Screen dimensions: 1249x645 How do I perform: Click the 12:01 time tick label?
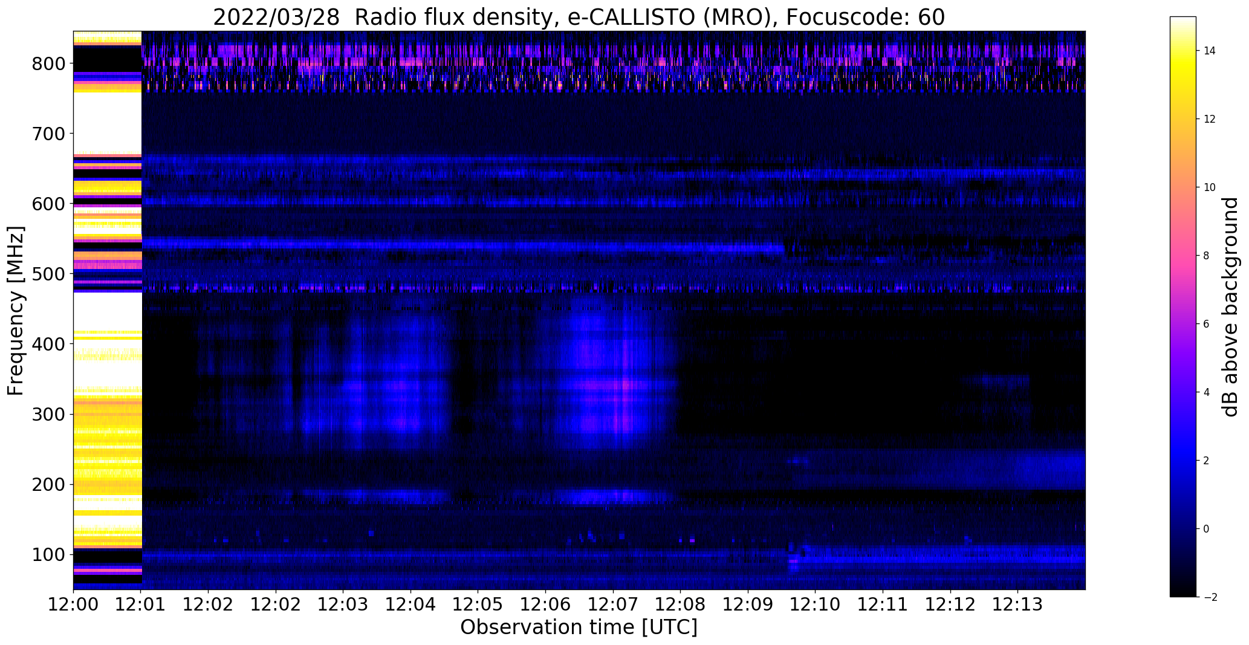click(141, 604)
